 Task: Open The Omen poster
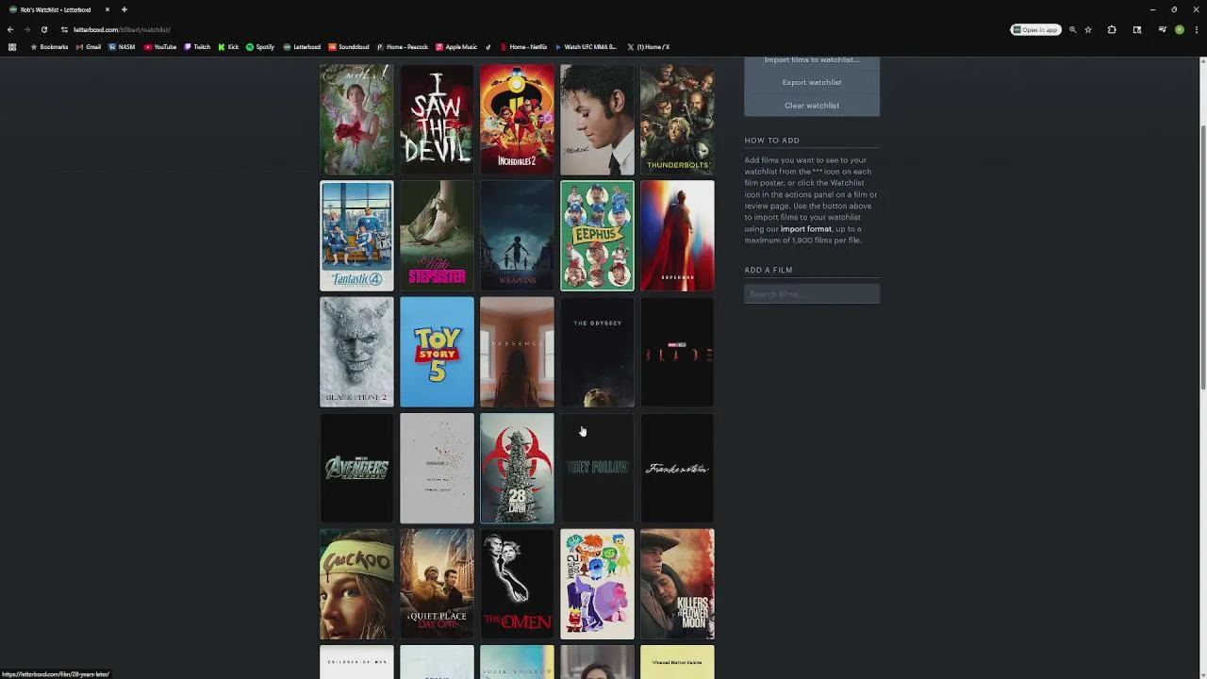click(517, 584)
